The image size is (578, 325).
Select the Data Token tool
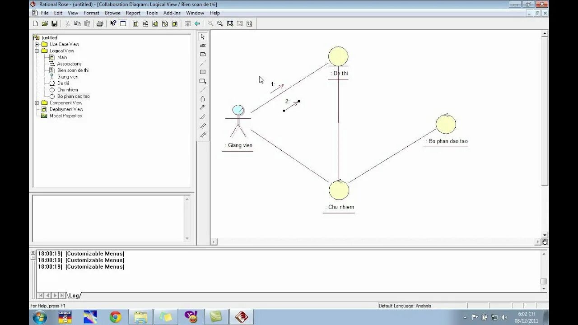(203, 125)
